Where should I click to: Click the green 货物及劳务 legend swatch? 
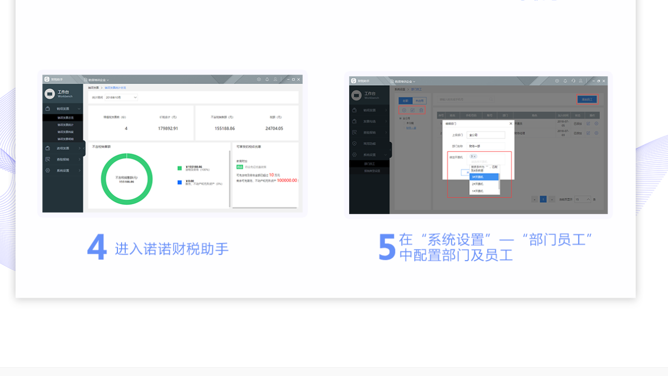[x=179, y=168]
